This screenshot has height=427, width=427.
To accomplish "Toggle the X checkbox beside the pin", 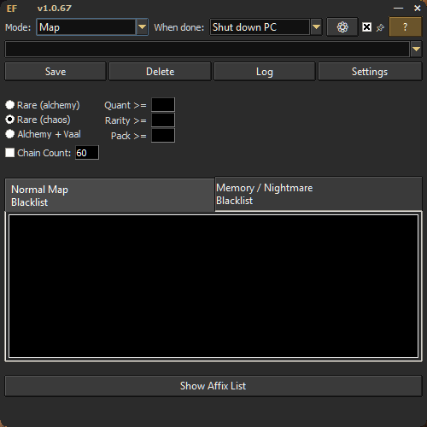I will point(366,27).
